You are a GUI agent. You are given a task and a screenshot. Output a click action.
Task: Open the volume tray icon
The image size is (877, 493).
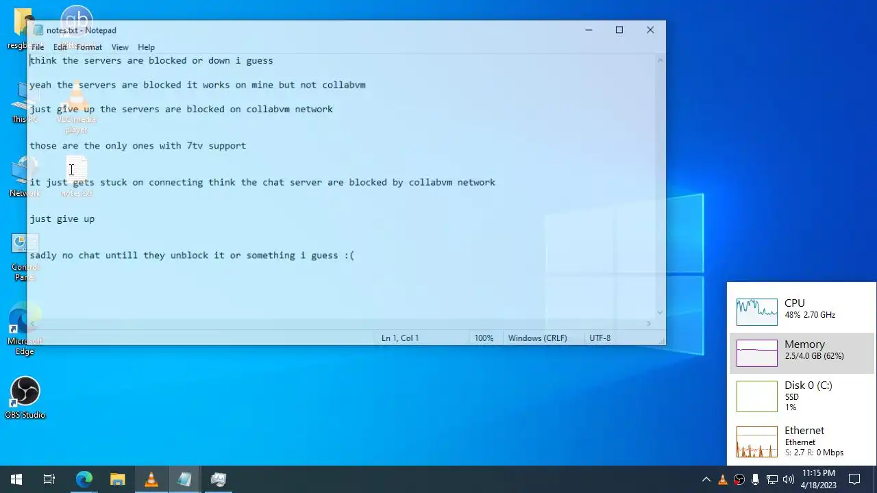(x=789, y=479)
